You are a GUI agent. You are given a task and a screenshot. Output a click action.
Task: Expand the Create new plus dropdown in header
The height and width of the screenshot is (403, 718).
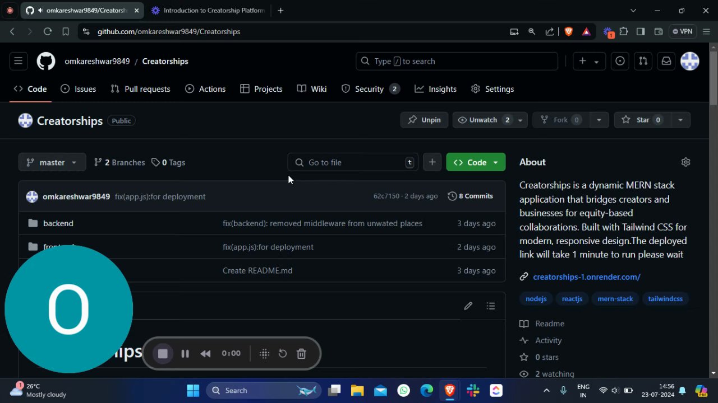tap(589, 61)
